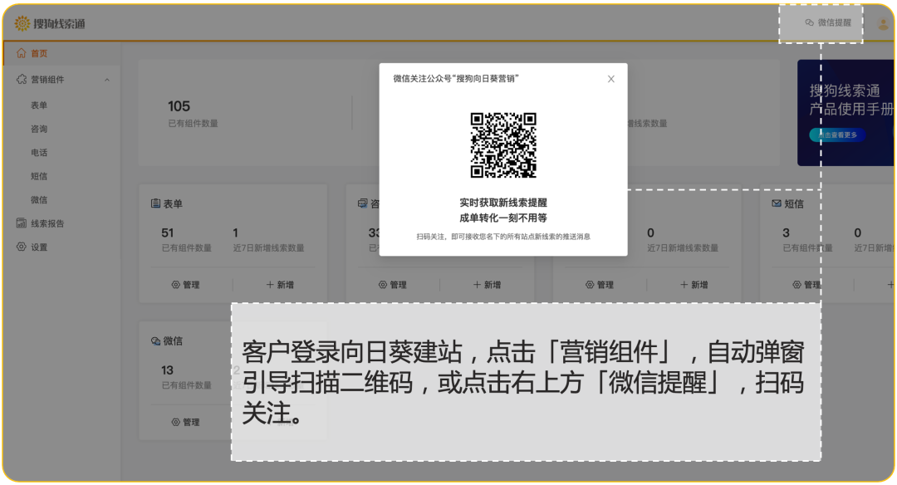The width and height of the screenshot is (897, 485).
Task: Open the 搜狗线索通产品使用手册 banner
Action: pyautogui.click(x=846, y=113)
